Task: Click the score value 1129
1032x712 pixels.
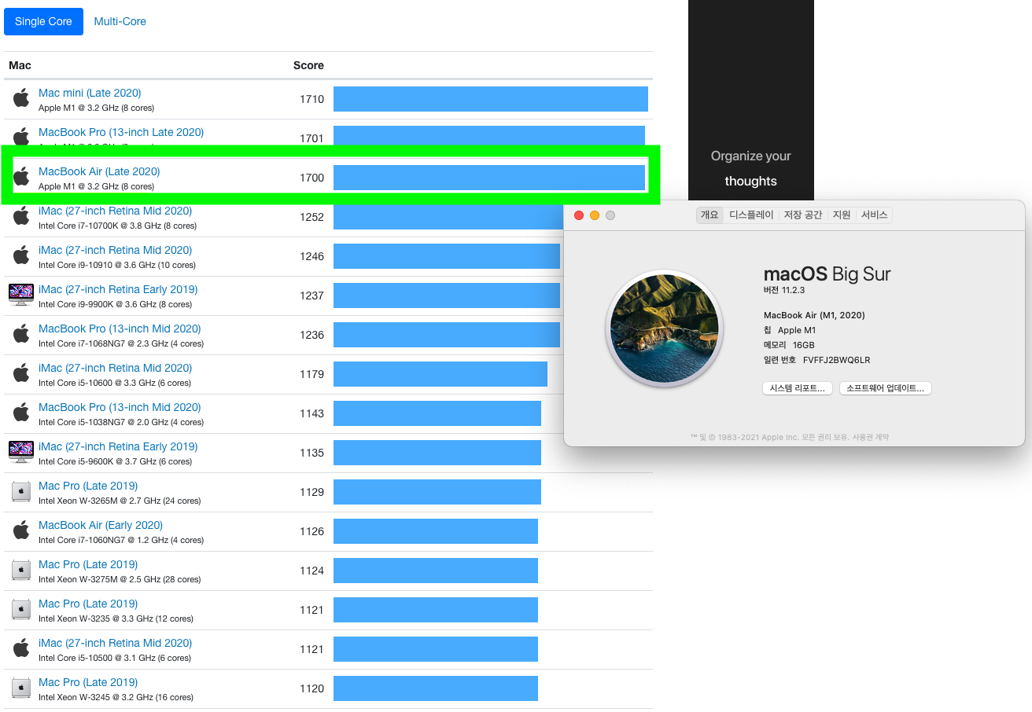Action: click(311, 492)
